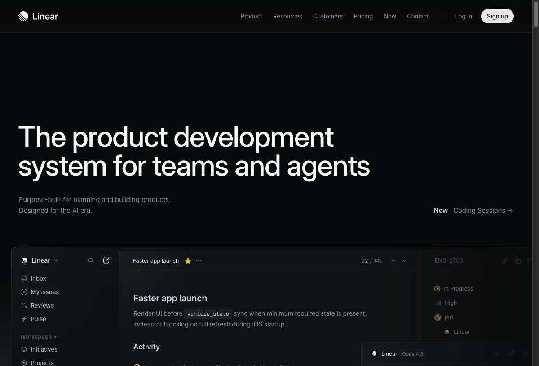Image resolution: width=539 pixels, height=366 pixels.
Task: Click the Log in link
Action: pyautogui.click(x=464, y=16)
